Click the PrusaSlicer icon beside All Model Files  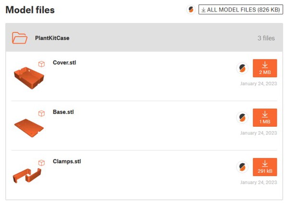point(191,10)
